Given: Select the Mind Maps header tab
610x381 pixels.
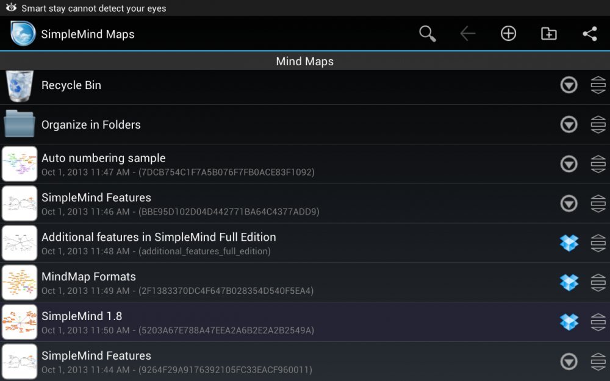Looking at the screenshot, I should [x=304, y=62].
